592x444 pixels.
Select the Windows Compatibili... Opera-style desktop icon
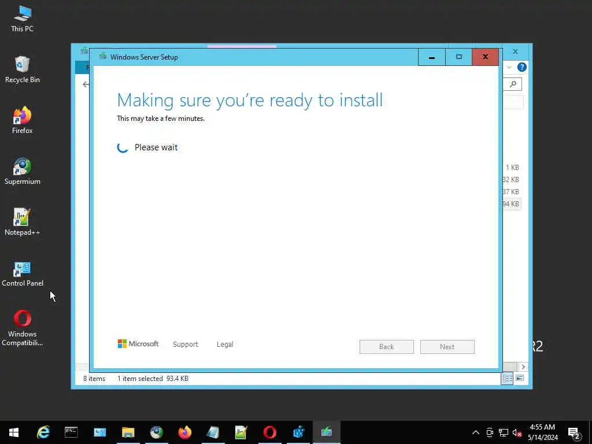[x=23, y=328]
